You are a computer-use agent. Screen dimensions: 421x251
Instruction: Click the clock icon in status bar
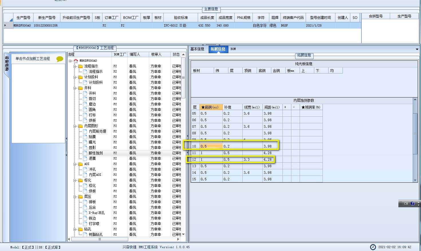373,247
